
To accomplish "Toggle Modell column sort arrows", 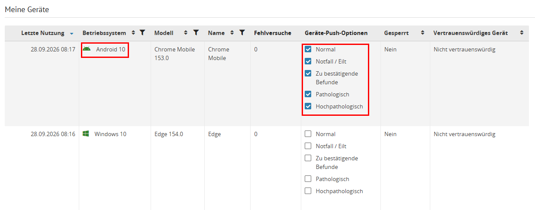I will coord(186,33).
